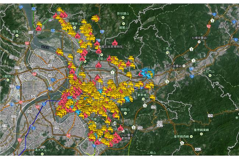The image size is (239, 159).
Task: Click the 石門山 mountain peak icon
Action: 210,75
